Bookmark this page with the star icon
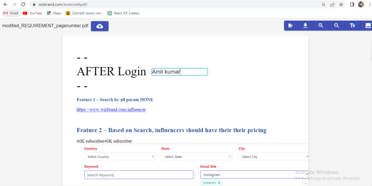372x186 pixels. pos(341,5)
